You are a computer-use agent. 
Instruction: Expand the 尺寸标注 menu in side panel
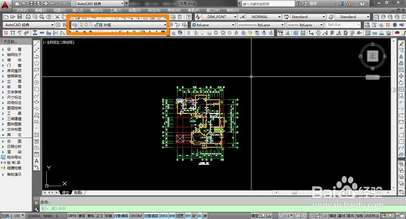14,97
